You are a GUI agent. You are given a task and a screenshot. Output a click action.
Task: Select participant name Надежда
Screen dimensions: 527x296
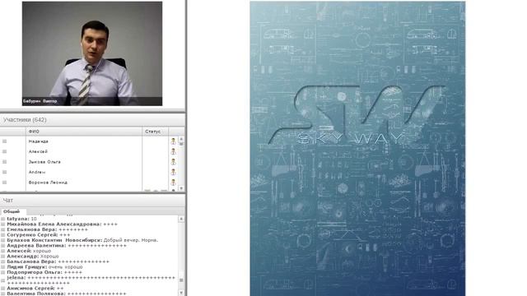coord(39,141)
